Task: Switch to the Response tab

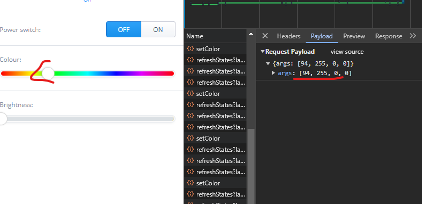Action: tap(388, 36)
